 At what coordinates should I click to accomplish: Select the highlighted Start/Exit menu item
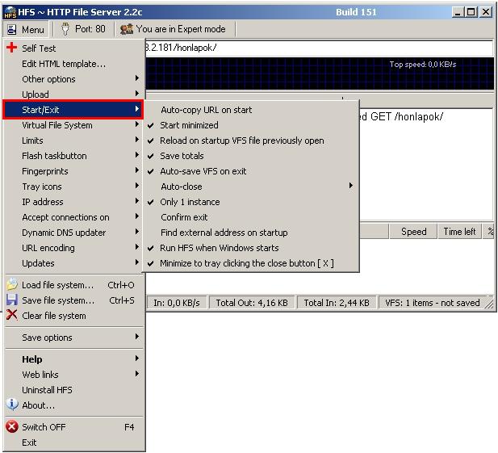tap(73, 110)
